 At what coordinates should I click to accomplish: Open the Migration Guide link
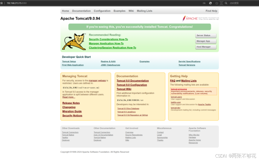point(72,111)
